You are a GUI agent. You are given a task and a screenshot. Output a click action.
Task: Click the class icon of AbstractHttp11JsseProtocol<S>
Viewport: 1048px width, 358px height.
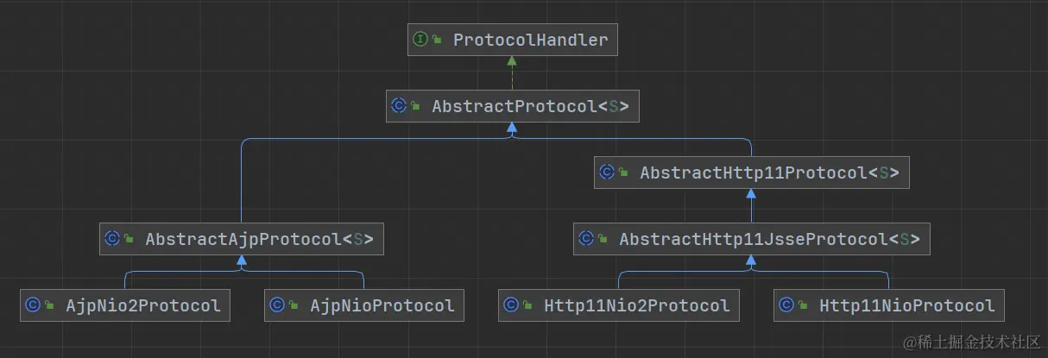(x=586, y=239)
